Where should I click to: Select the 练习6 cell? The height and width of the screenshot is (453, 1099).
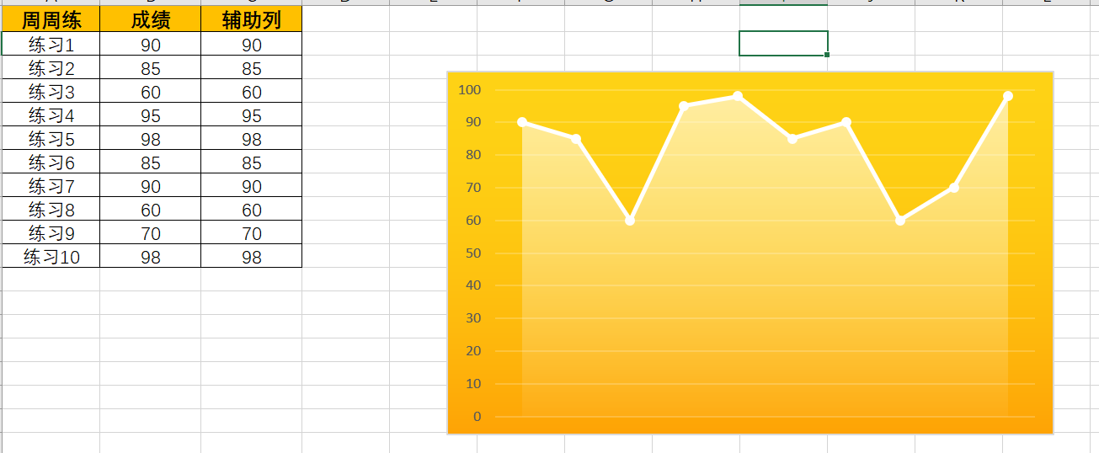coord(51,162)
